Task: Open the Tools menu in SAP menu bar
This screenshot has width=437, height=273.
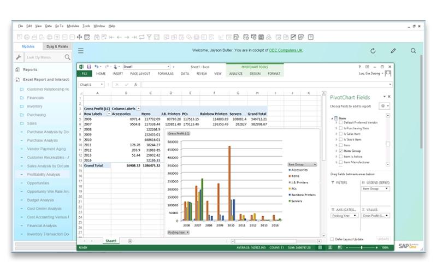Action: 86,26
